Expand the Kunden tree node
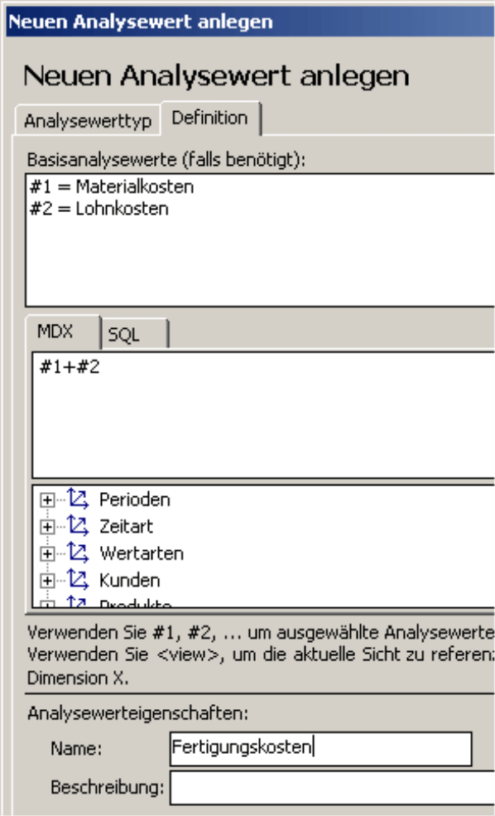The width and height of the screenshot is (495, 816). click(47, 580)
